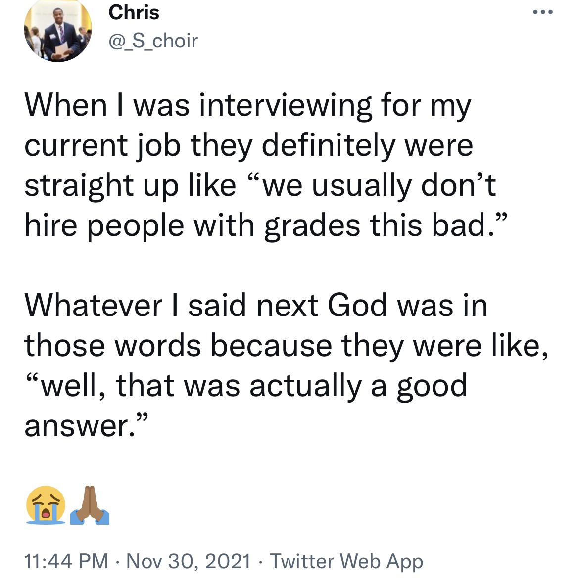Click the loudly crying face emoji
Viewport: 579px width, 583px height.
[x=46, y=504]
